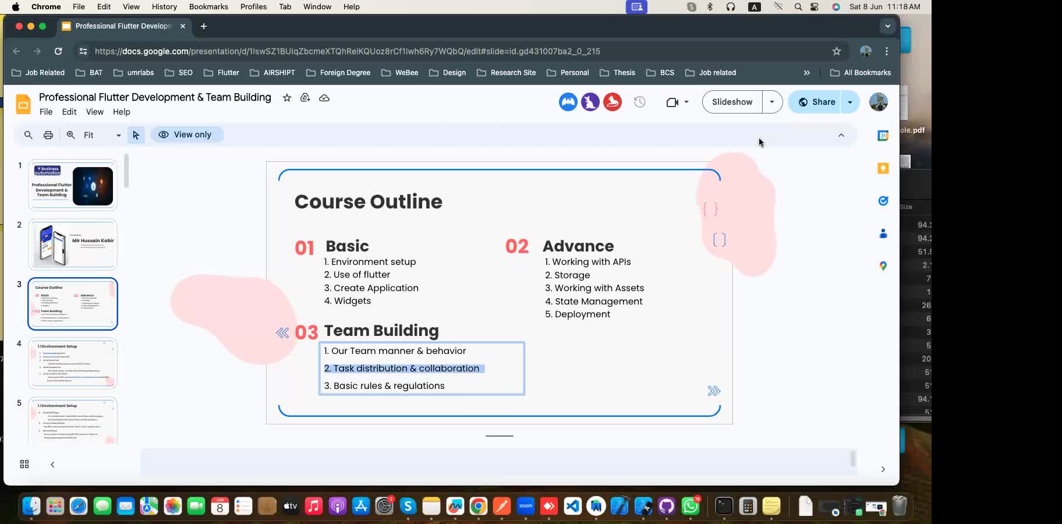Open Google Calendar side panel icon
The height and width of the screenshot is (524, 1062).
[883, 136]
